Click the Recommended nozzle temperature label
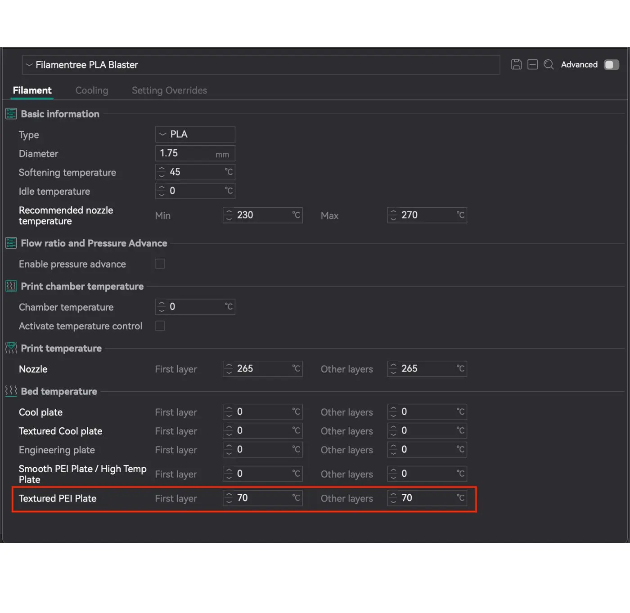The image size is (630, 613). tap(66, 216)
